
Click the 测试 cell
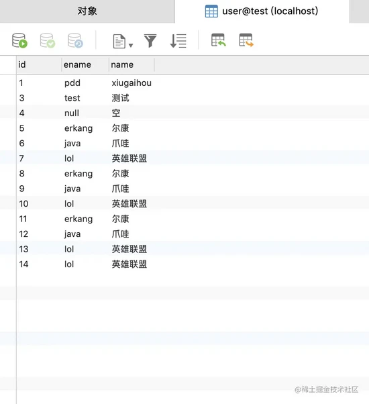(120, 98)
